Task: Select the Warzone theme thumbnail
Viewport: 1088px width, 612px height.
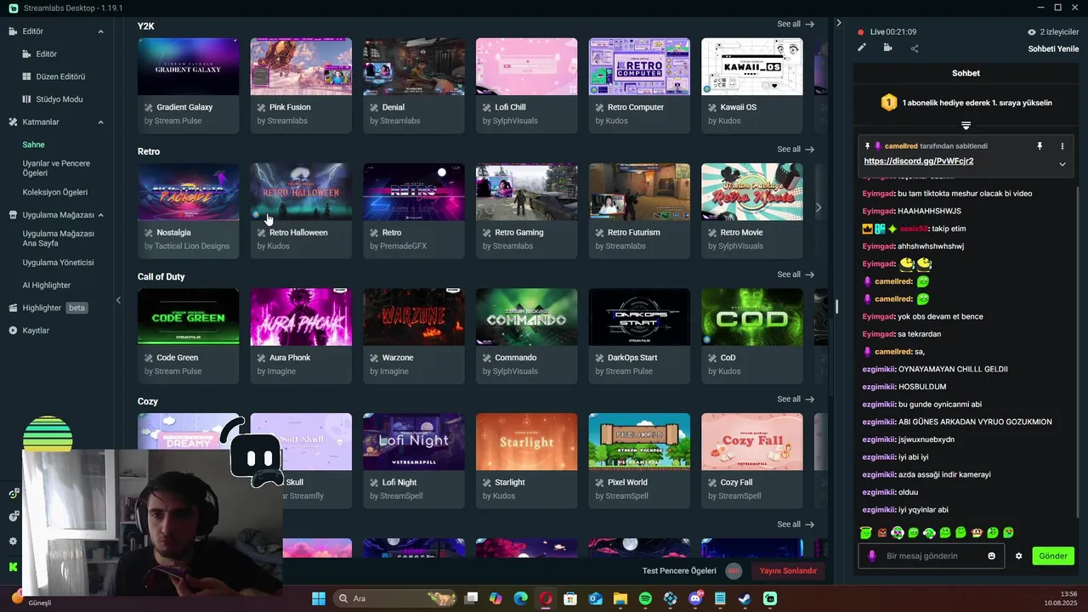Action: [413, 316]
